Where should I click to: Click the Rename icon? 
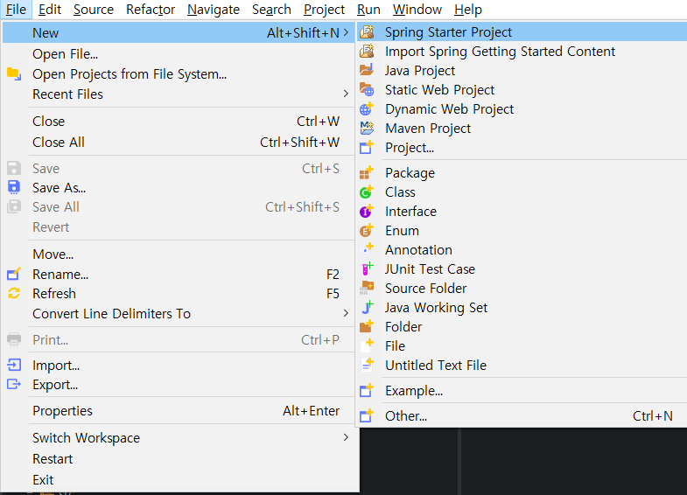(x=14, y=274)
